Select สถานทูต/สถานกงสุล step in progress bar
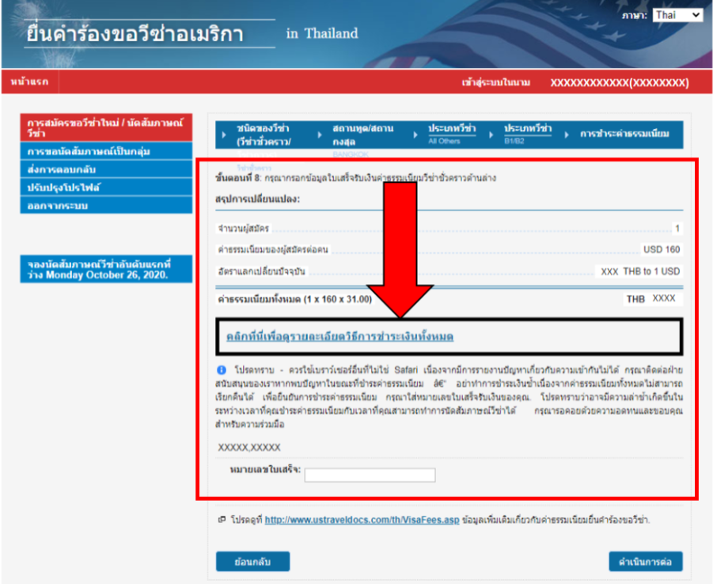The width and height of the screenshot is (713, 584). tap(363, 135)
